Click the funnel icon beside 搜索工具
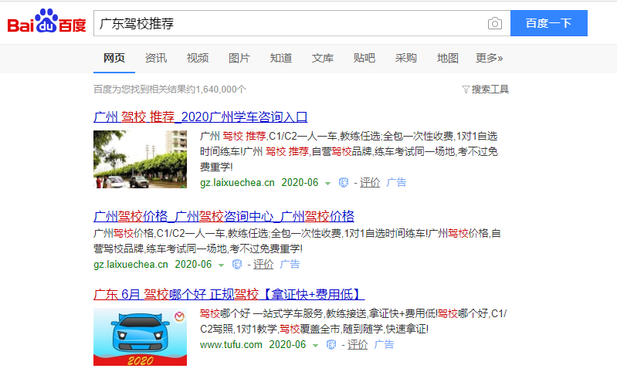617x382 pixels. point(466,90)
